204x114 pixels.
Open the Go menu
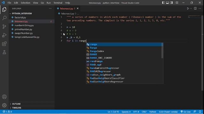[42, 3]
